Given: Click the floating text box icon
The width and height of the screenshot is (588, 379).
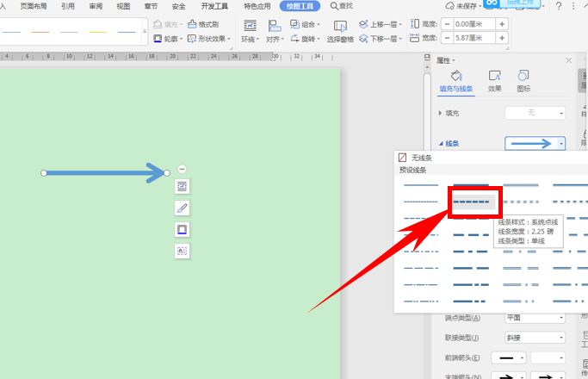Looking at the screenshot, I should (183, 251).
